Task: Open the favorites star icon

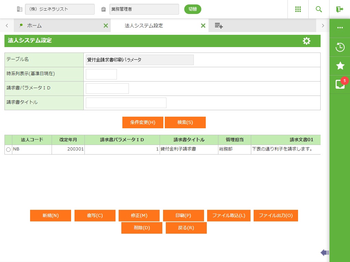Action: pos(340,66)
